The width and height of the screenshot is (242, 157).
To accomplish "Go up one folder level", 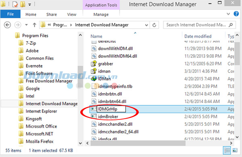I will click(x=34, y=25).
